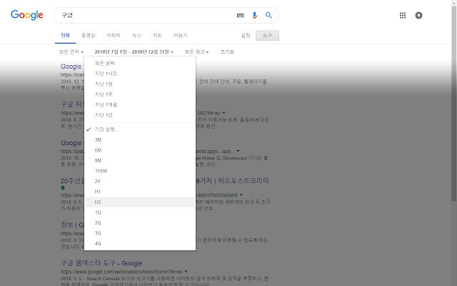Screen dimensions: 457x286
Task: Click the page vertical scrollbar thumb
Action: pos(454,102)
